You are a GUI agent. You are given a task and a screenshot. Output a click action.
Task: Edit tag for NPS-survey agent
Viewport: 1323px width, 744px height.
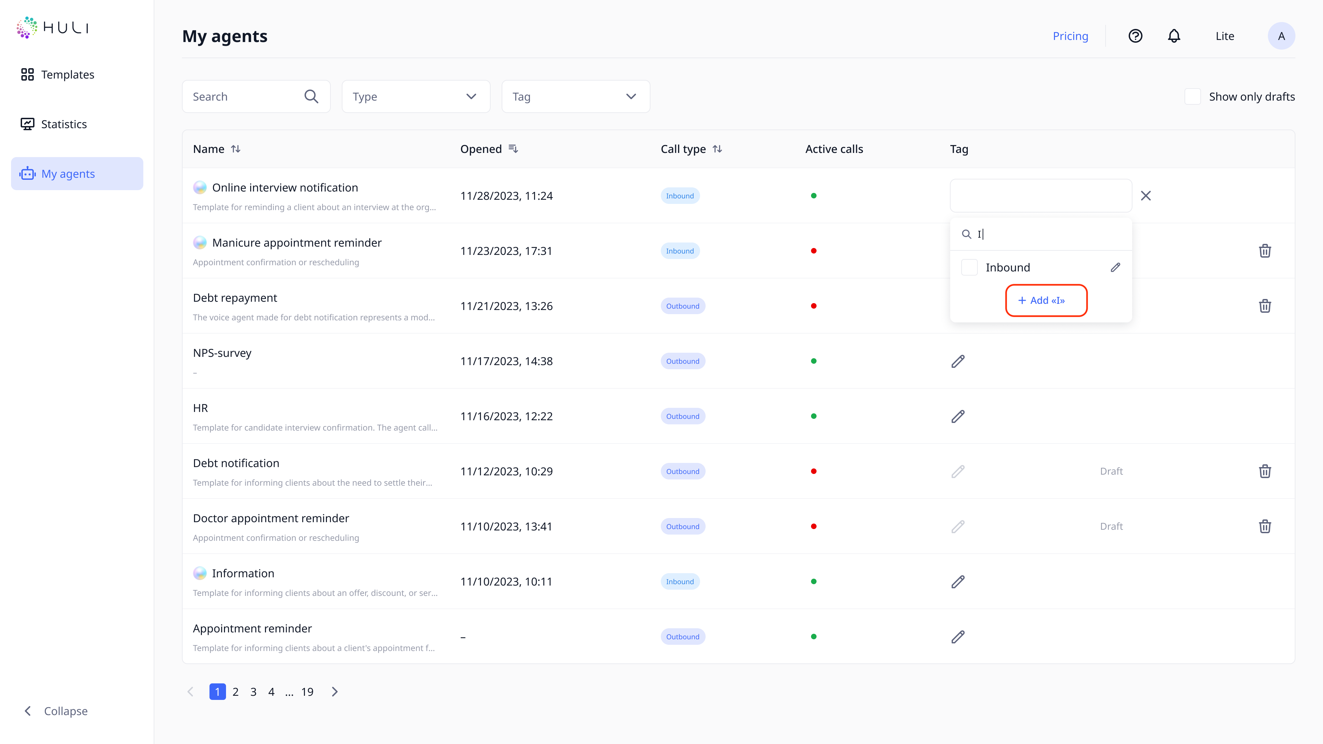(958, 361)
